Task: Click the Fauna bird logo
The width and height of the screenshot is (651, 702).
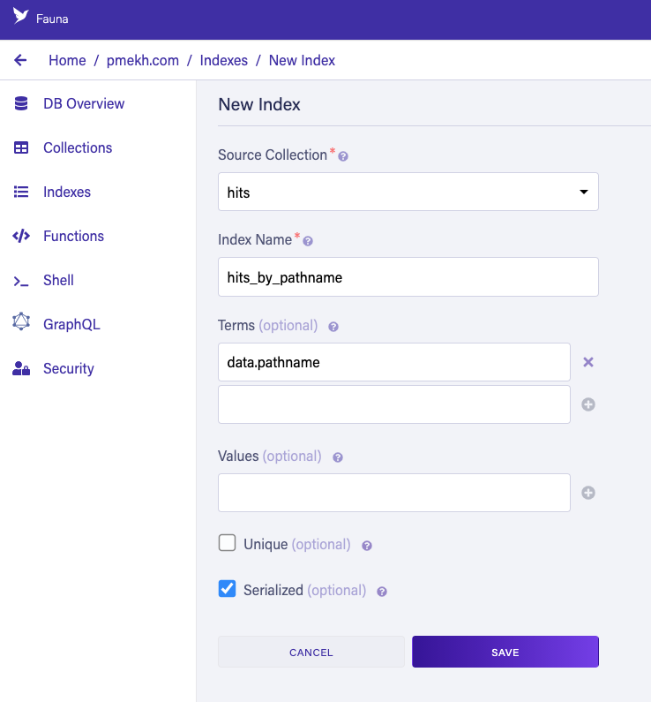Action: 20,16
